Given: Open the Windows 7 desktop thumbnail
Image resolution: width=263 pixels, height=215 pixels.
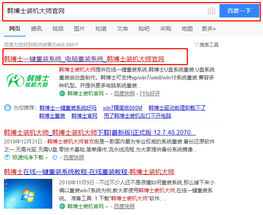Looking at the screenshot, I should (x=28, y=194).
